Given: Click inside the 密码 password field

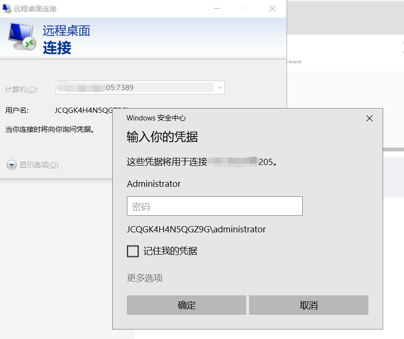Looking at the screenshot, I should [214, 206].
